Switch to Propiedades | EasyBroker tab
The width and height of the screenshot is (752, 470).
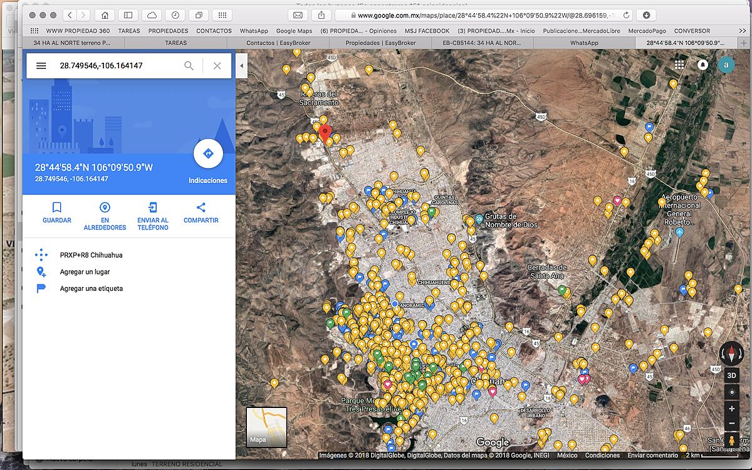click(x=380, y=43)
